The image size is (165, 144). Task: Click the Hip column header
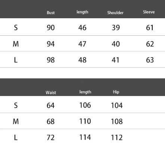[116, 92]
